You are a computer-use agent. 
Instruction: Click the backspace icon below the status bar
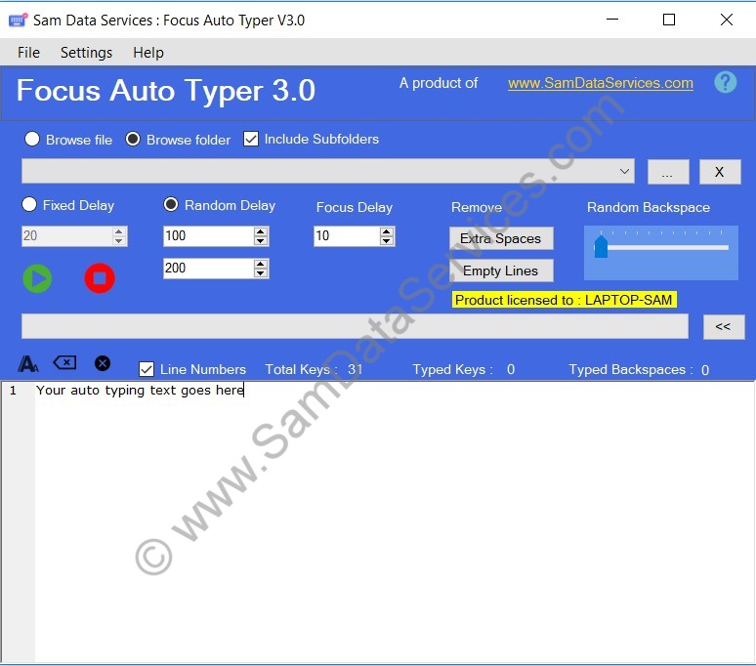[x=64, y=362]
